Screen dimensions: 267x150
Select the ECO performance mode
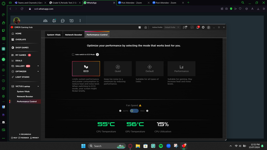point(86,69)
